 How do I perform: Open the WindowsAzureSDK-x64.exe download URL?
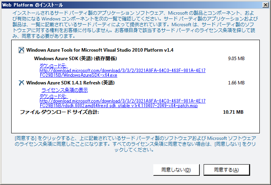click(122, 73)
